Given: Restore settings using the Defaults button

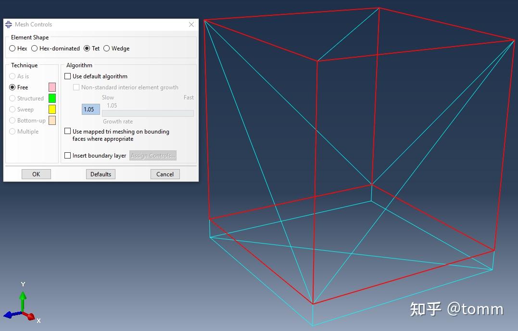Looking at the screenshot, I should coord(100,174).
